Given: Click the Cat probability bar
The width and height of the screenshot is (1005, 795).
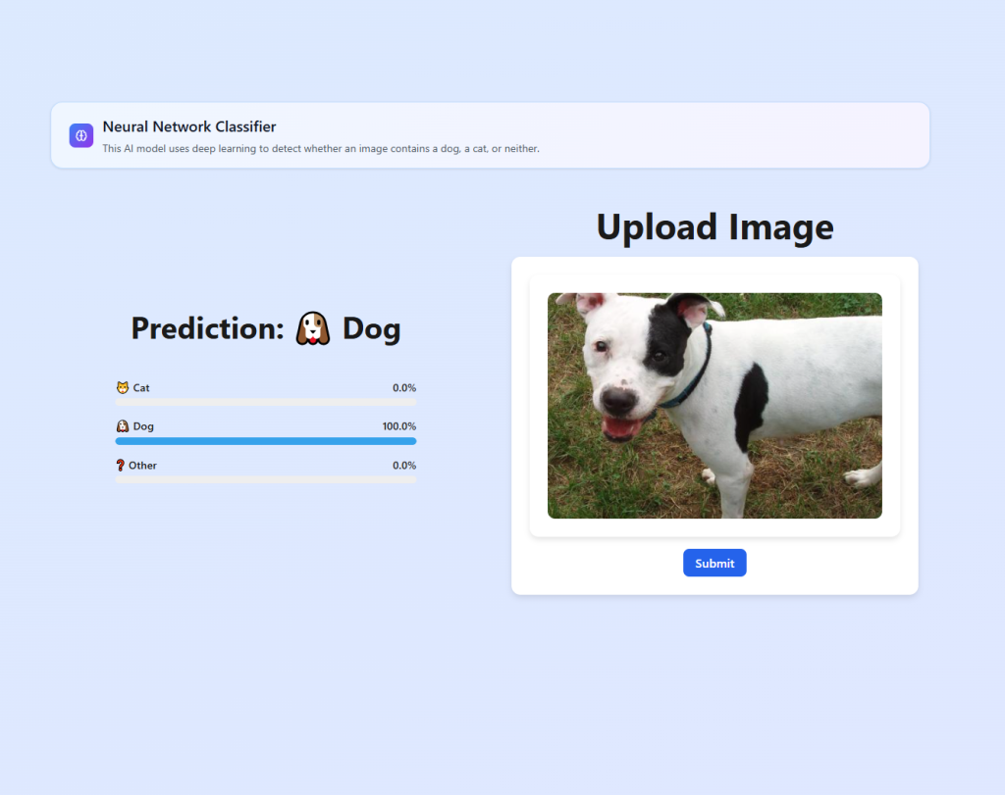Looking at the screenshot, I should pos(266,403).
